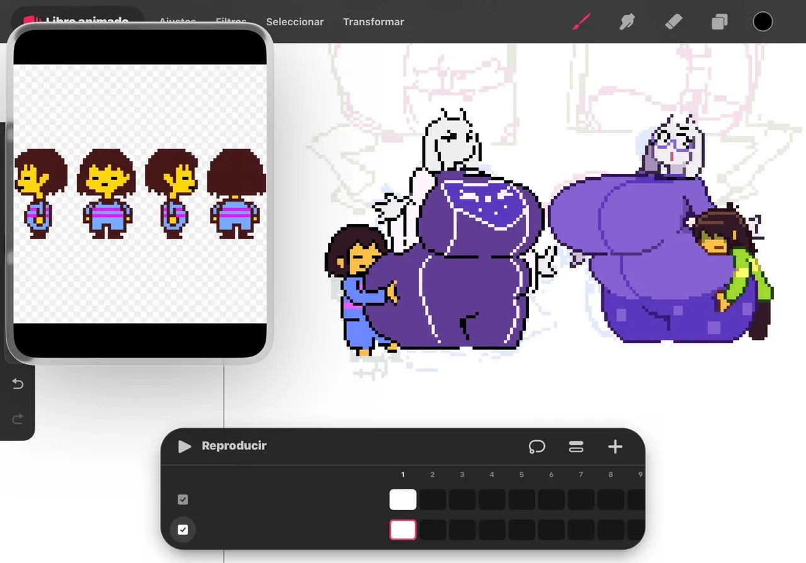806x563 pixels.
Task: Click frame number 7 in the timeline ruler
Action: tap(581, 475)
